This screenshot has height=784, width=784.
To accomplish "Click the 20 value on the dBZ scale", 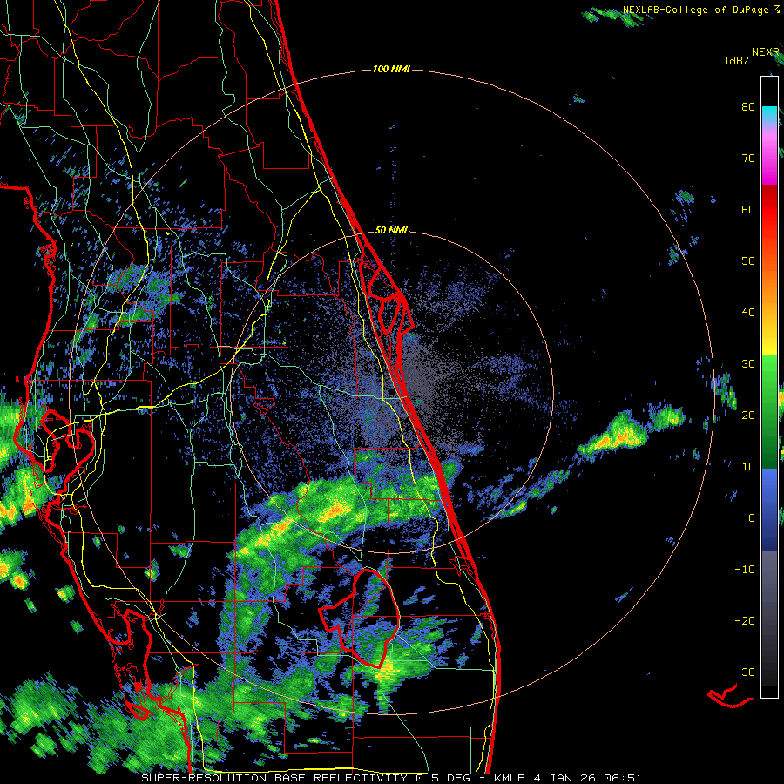I will [x=748, y=415].
